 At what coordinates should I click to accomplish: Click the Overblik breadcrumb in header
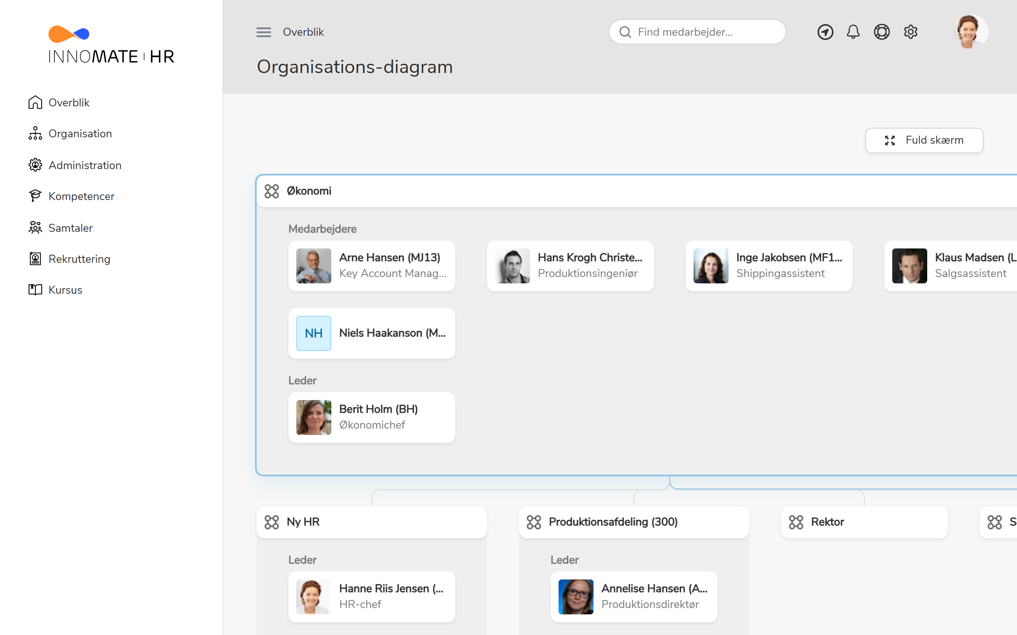pos(303,32)
